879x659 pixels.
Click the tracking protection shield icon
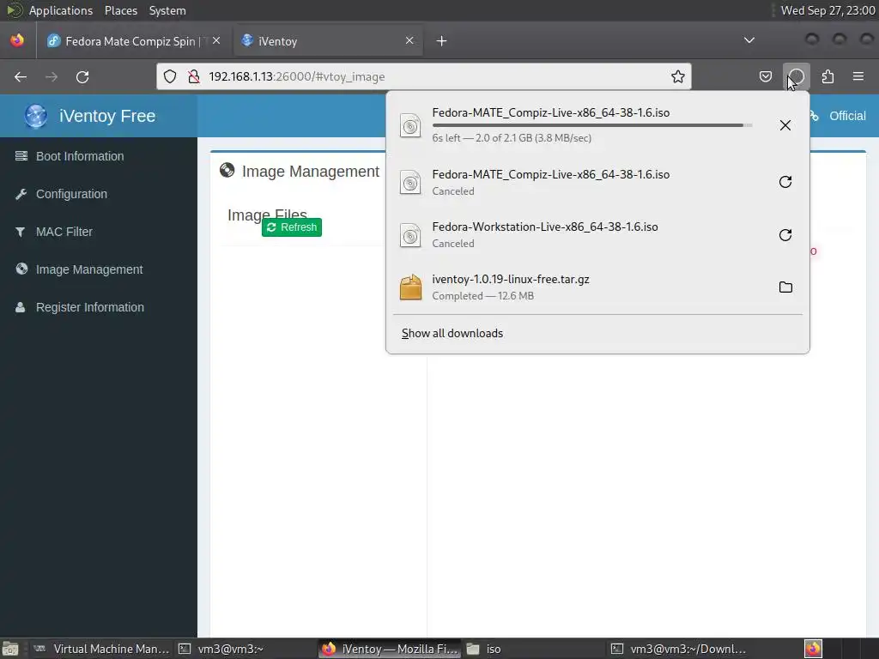point(170,76)
